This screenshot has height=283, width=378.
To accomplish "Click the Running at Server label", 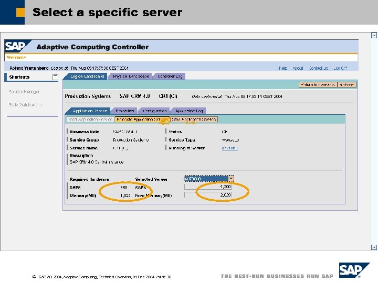I will coord(187,148).
